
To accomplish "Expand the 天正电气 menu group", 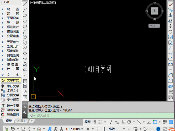I will point(11,42).
